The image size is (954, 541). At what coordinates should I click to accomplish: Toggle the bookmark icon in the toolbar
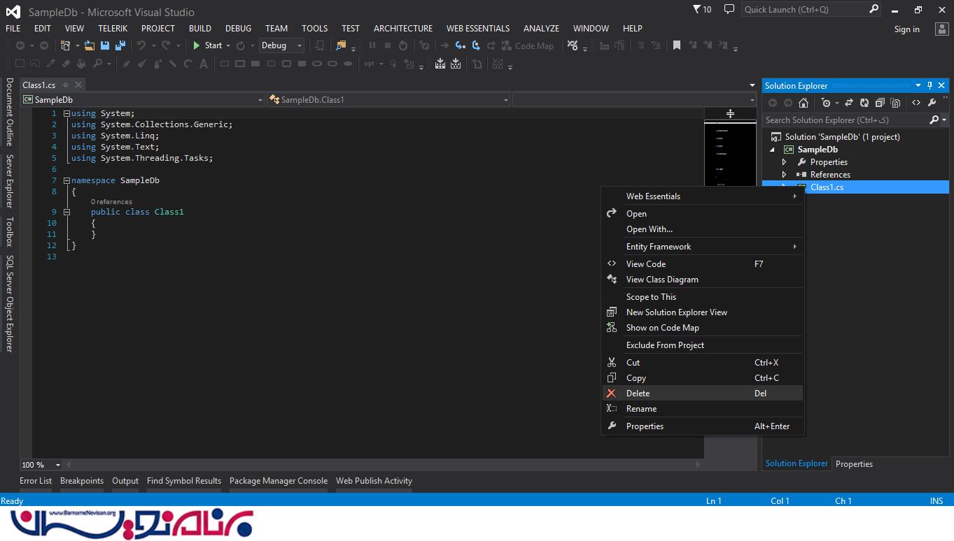click(677, 45)
